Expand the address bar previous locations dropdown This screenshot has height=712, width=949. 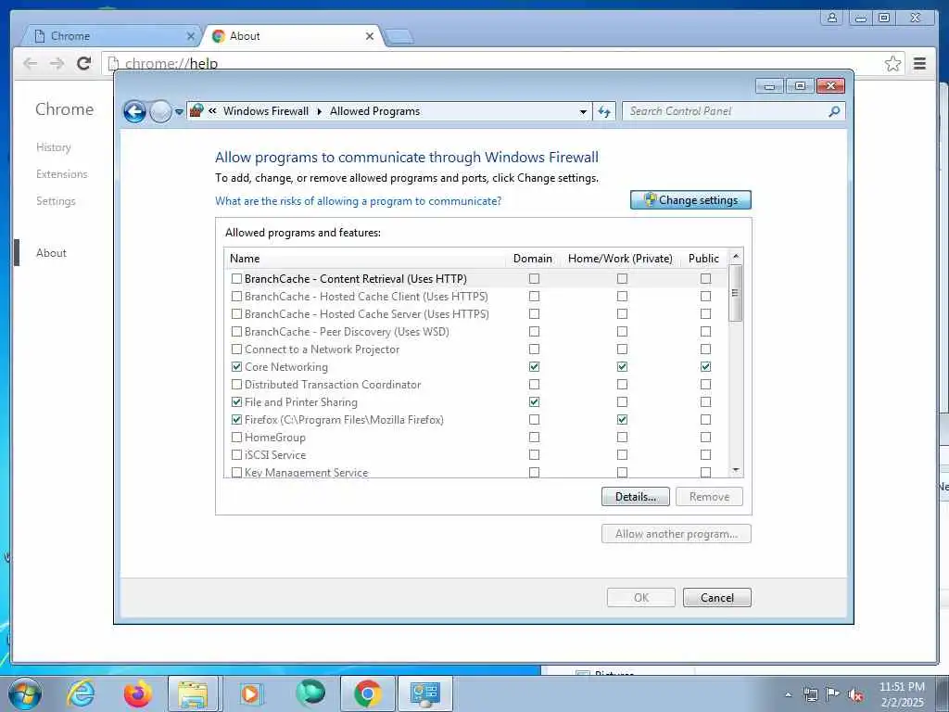click(x=583, y=111)
